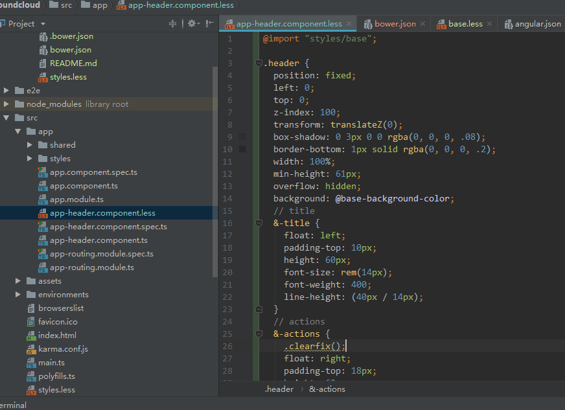Open the Project panel settings gear
Image resolution: width=565 pixels, height=410 pixels.
tap(191, 23)
